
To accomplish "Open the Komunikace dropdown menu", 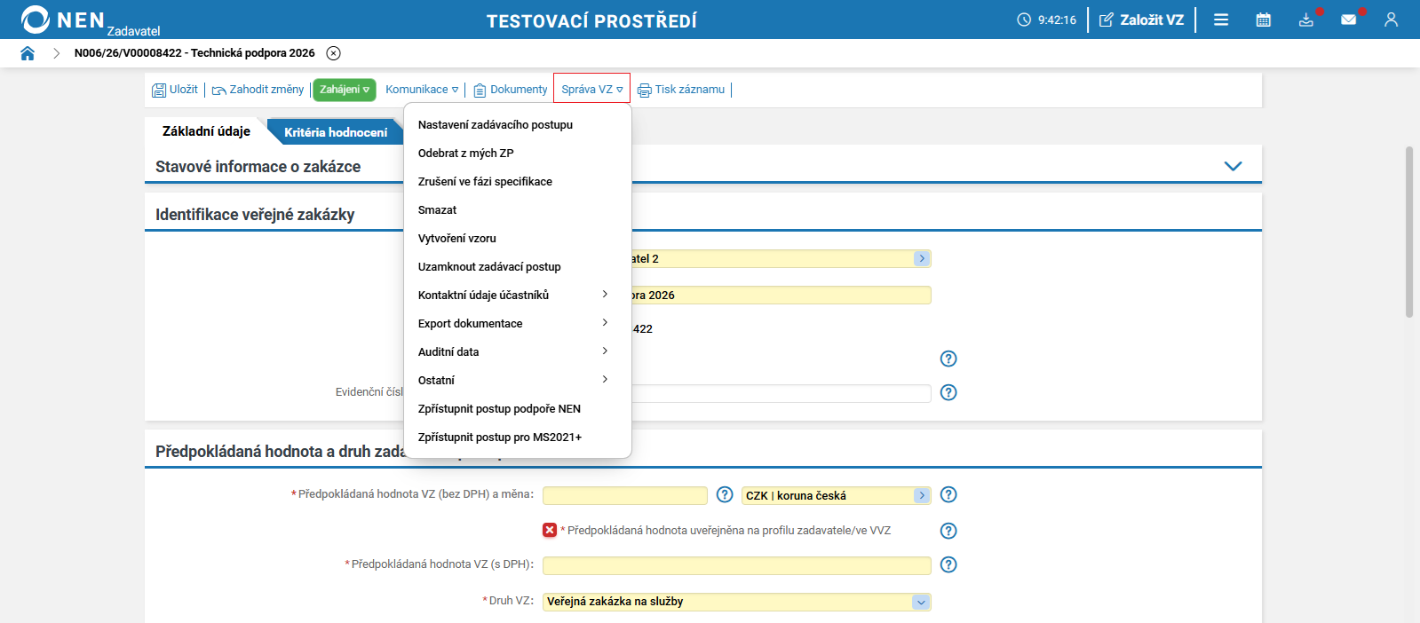I will click(422, 90).
